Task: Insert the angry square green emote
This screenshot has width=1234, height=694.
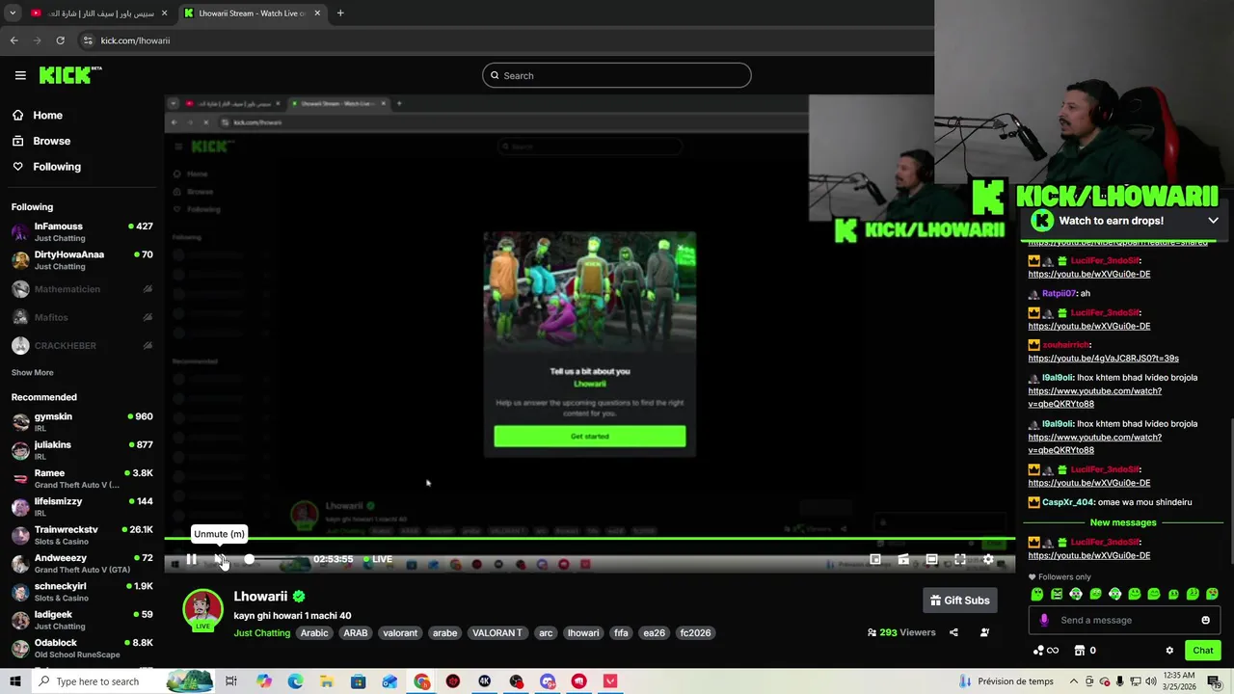Action: [x=1057, y=595]
